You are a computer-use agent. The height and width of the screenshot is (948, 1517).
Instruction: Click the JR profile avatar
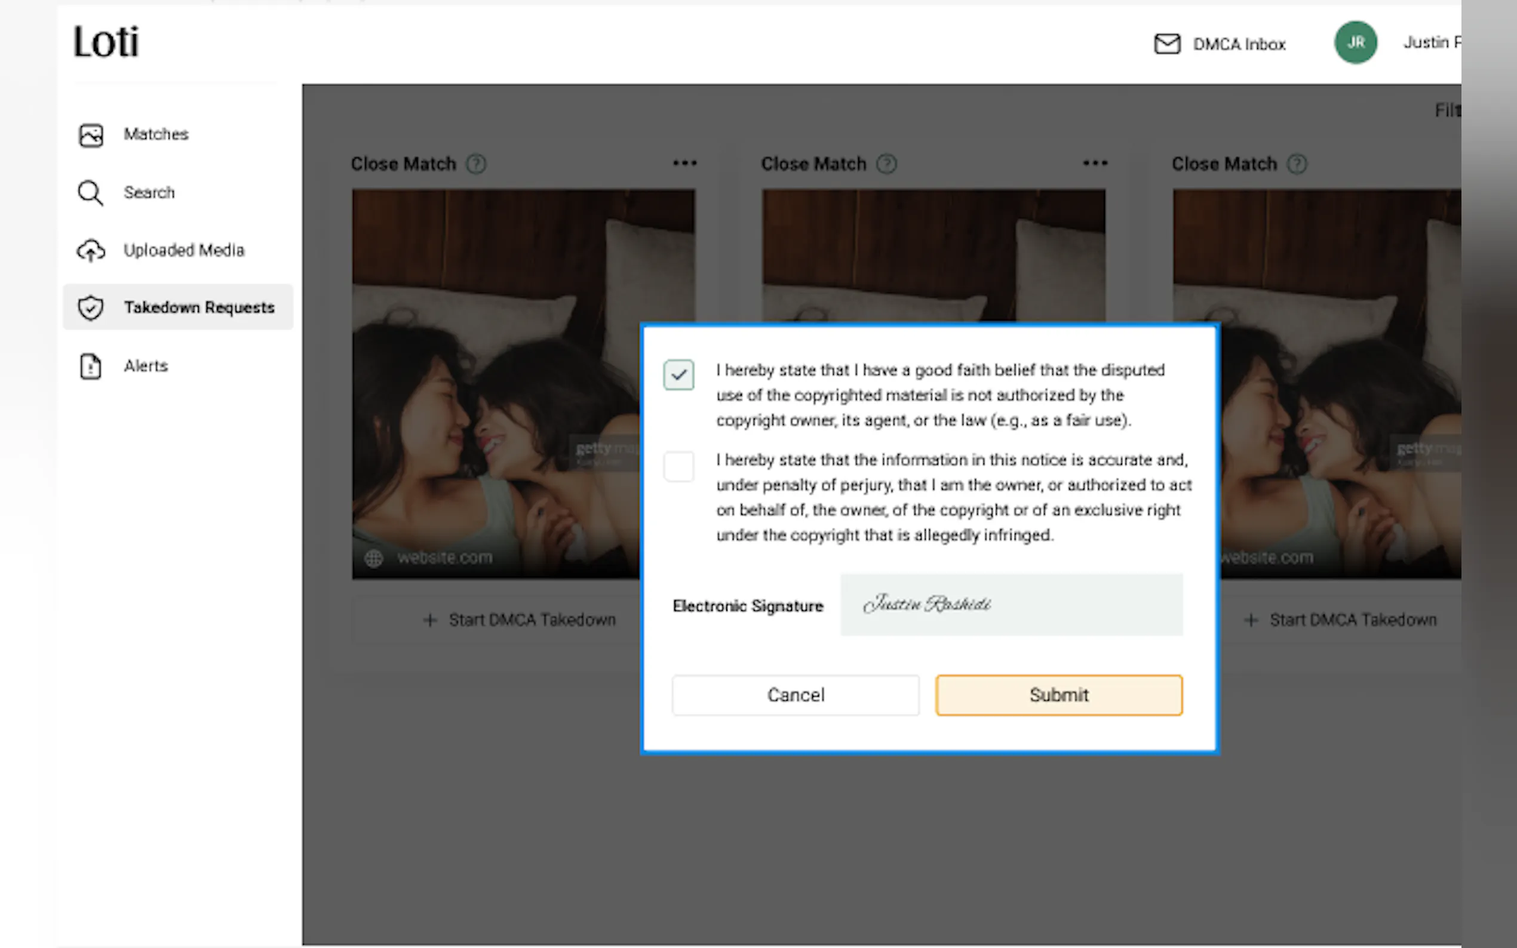click(x=1355, y=42)
